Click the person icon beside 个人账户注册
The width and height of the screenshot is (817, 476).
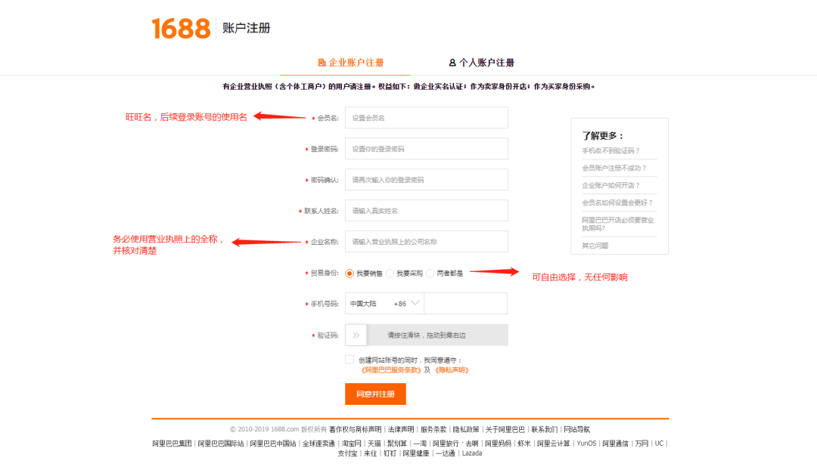tap(452, 63)
